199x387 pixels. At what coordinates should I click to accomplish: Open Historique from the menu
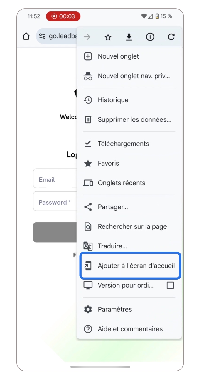point(113,100)
